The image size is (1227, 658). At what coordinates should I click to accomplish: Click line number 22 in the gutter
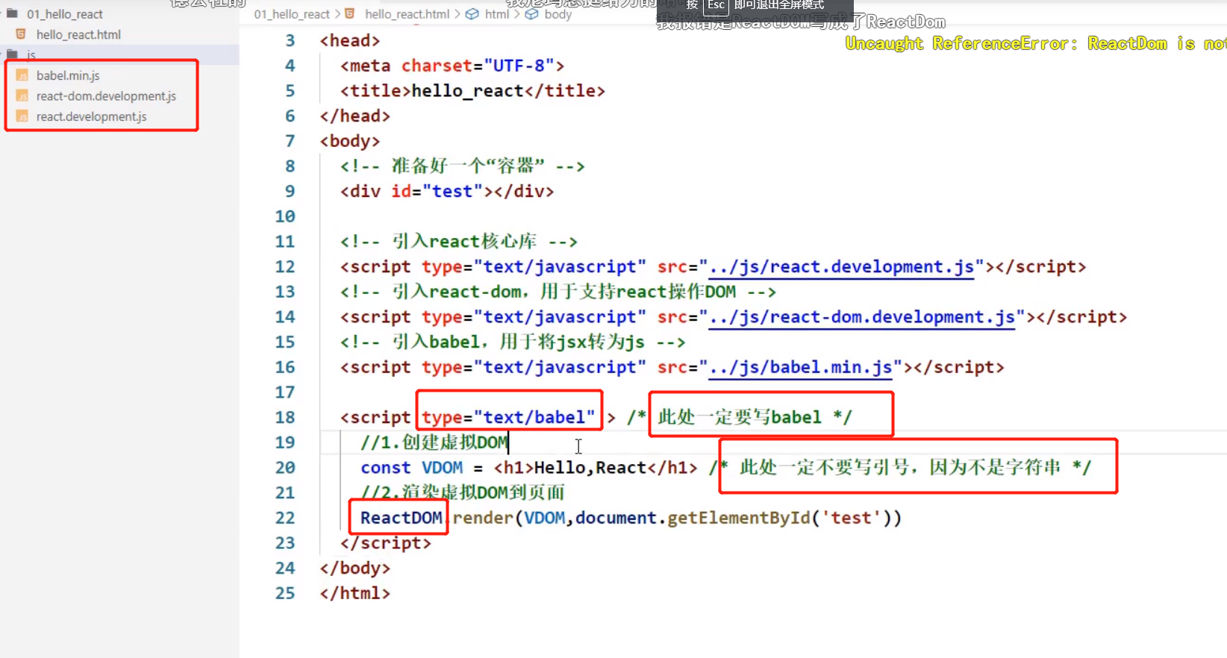285,518
